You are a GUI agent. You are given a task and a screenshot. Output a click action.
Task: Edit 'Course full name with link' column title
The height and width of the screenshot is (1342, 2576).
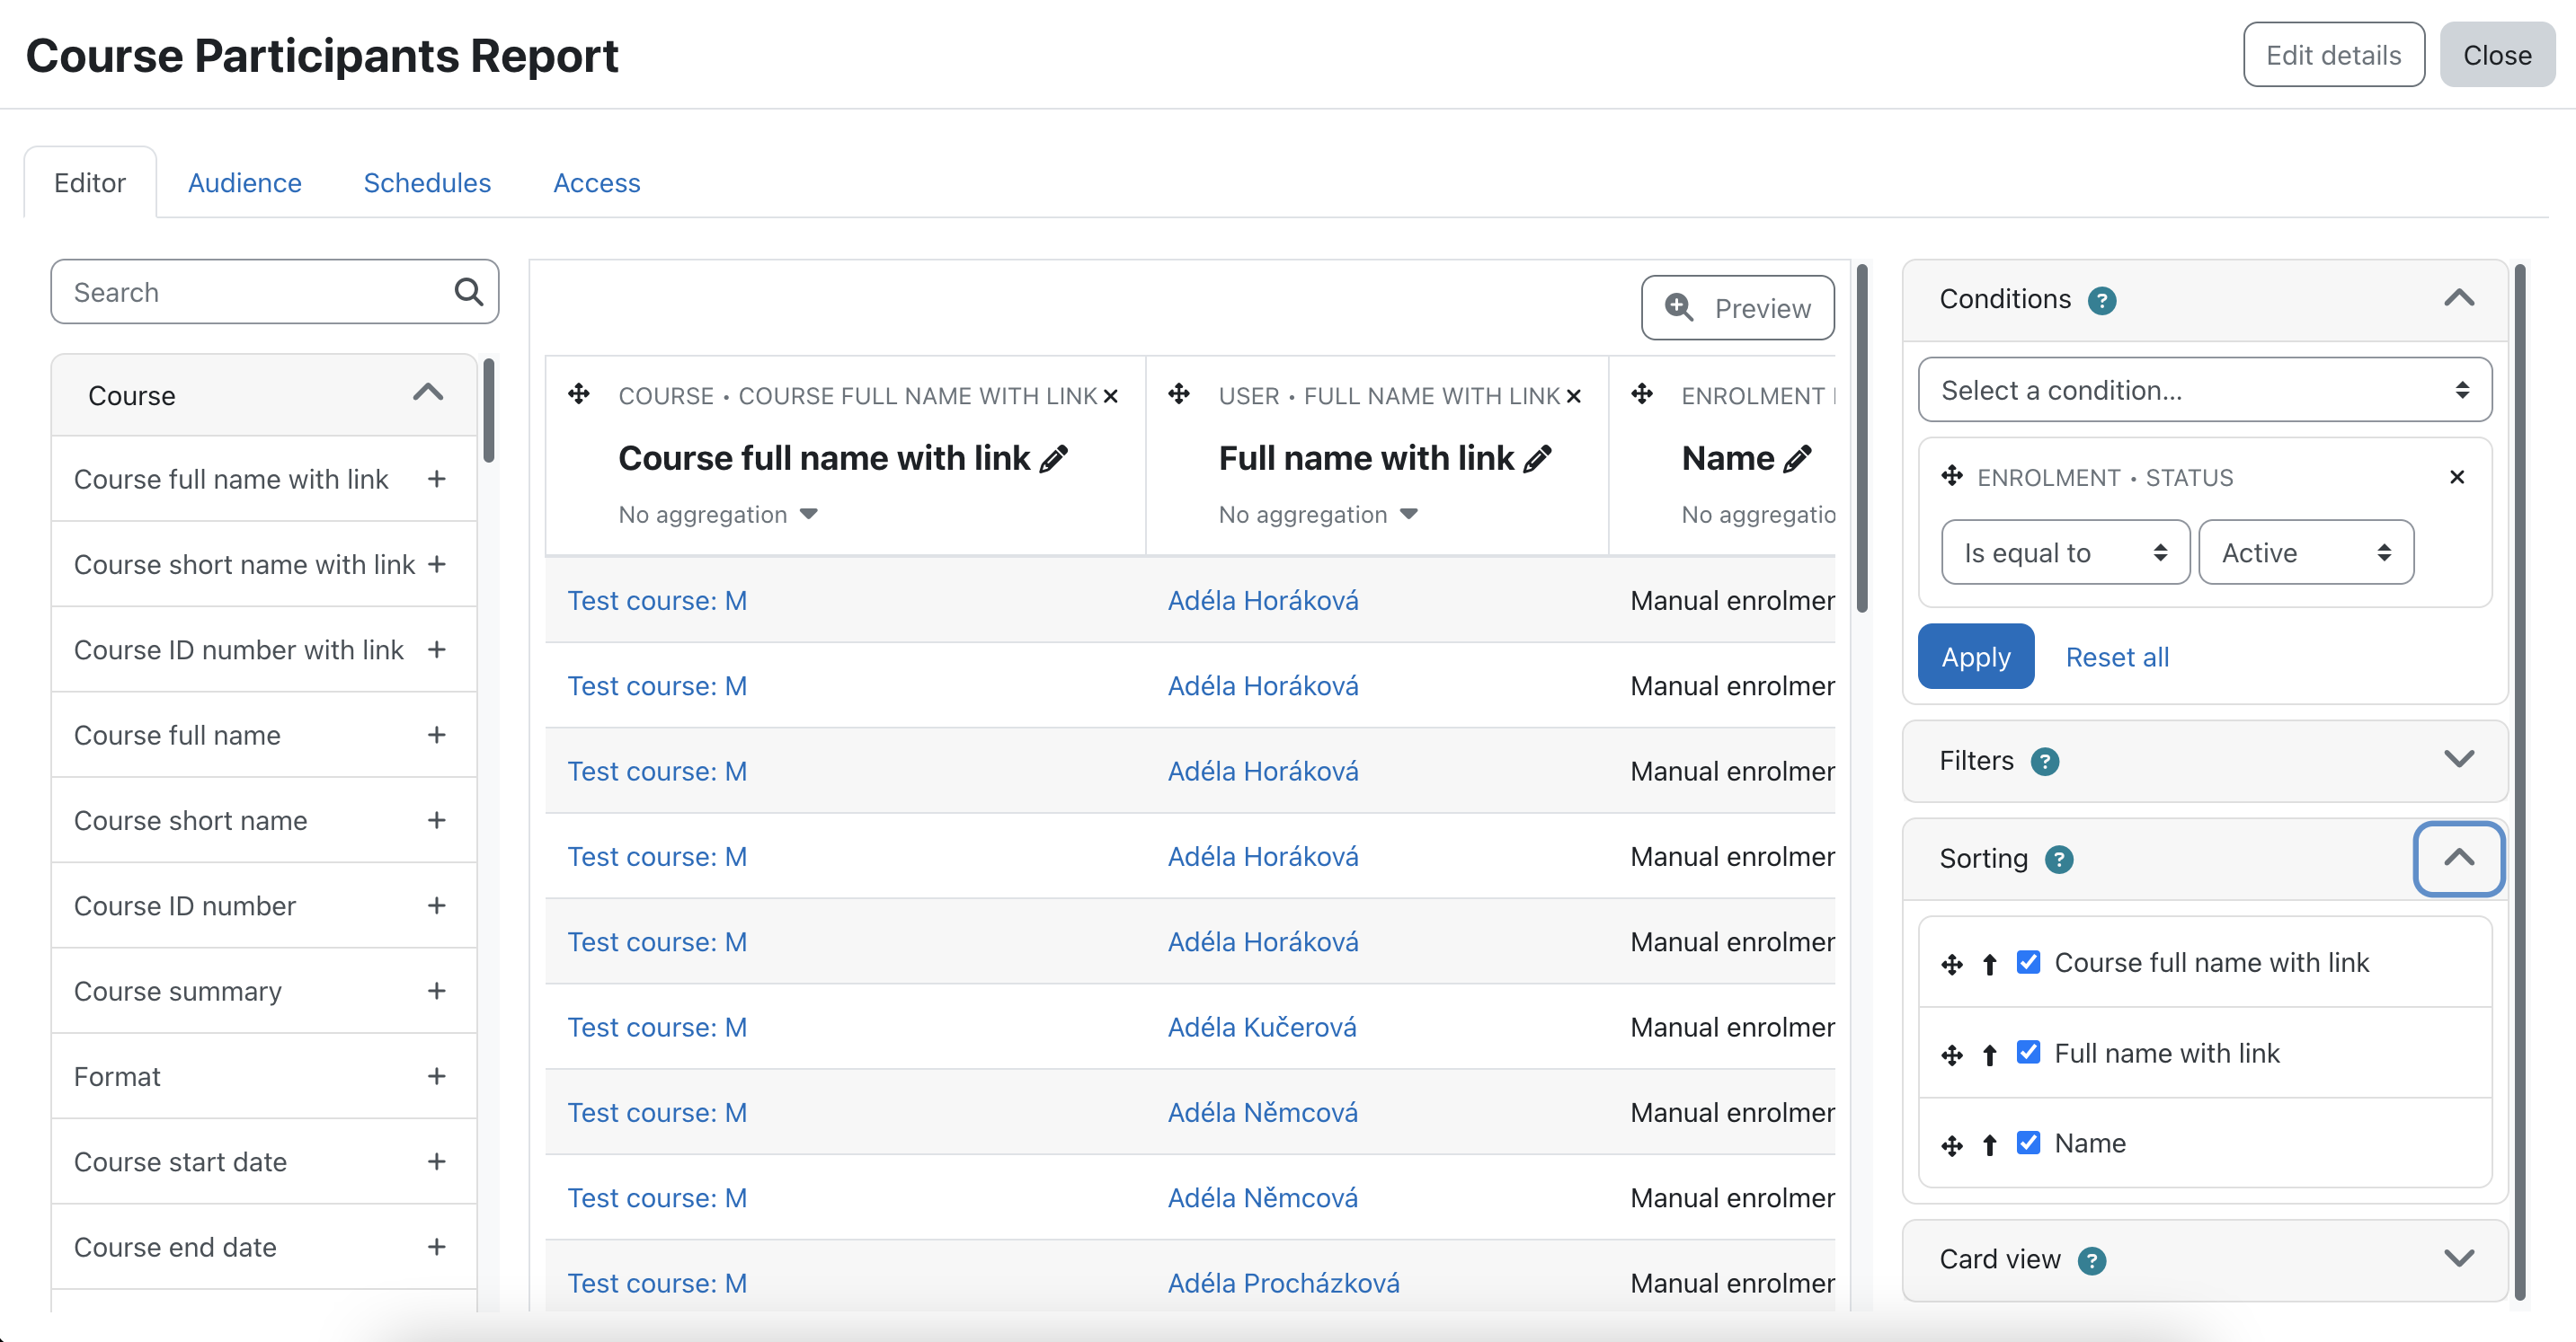tap(1054, 459)
